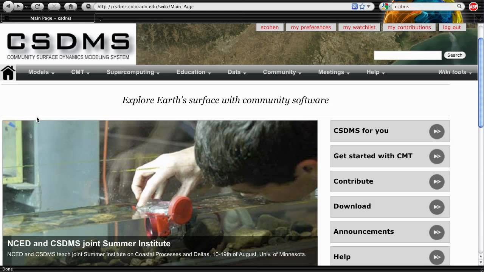The width and height of the screenshot is (484, 272).
Task: Select the Main Page - csdms tab
Action: click(x=48, y=18)
